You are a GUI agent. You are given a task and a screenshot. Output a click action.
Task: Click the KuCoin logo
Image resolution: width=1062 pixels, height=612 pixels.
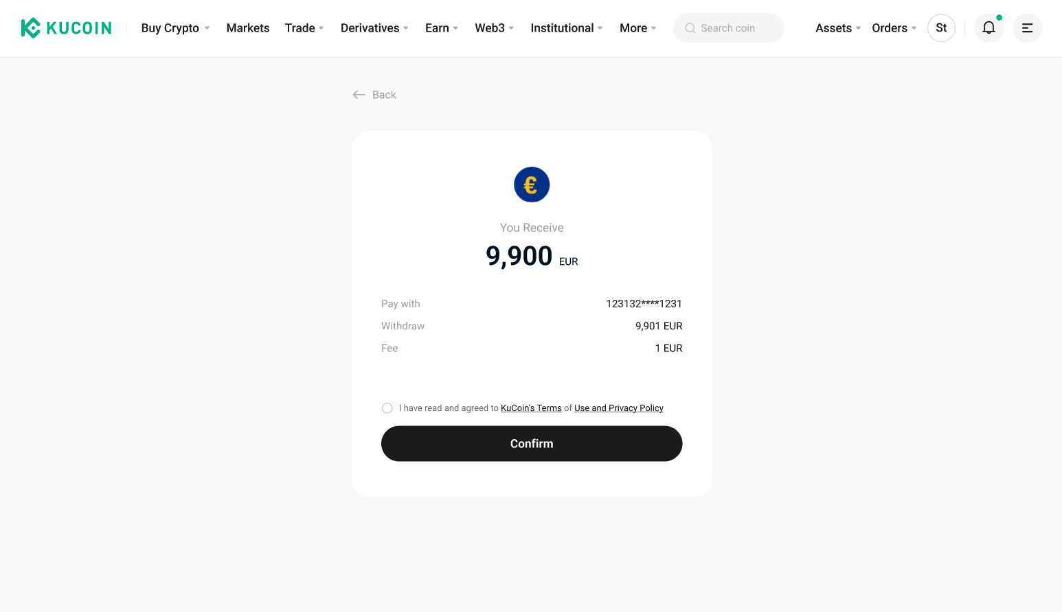coord(66,28)
